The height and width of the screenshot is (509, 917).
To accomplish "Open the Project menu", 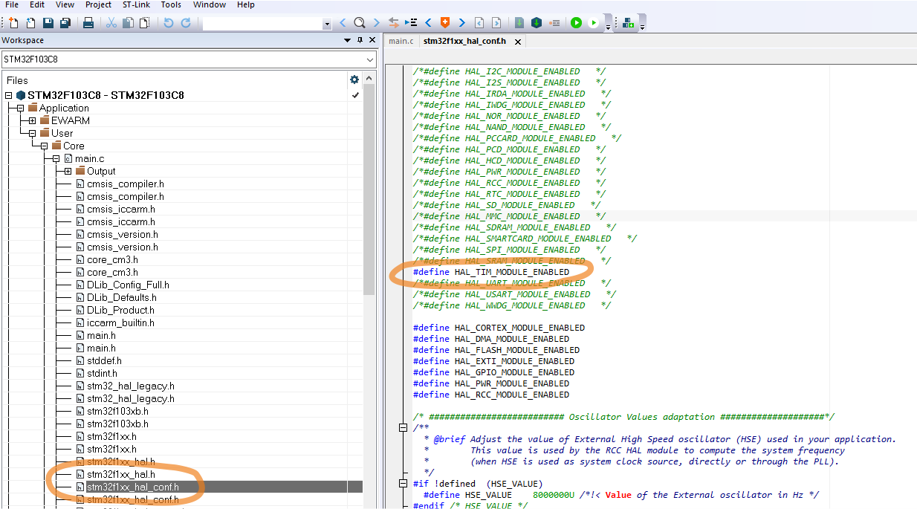I will tap(98, 4).
